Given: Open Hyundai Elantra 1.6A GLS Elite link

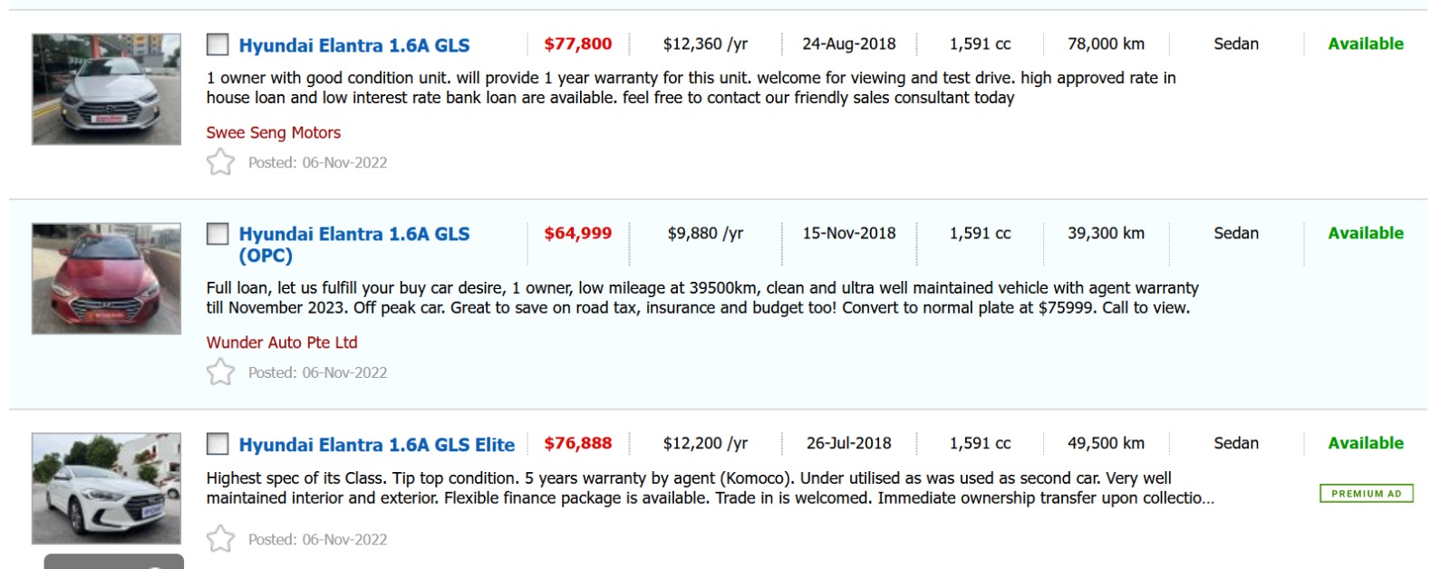Looking at the screenshot, I should pyautogui.click(x=377, y=445).
